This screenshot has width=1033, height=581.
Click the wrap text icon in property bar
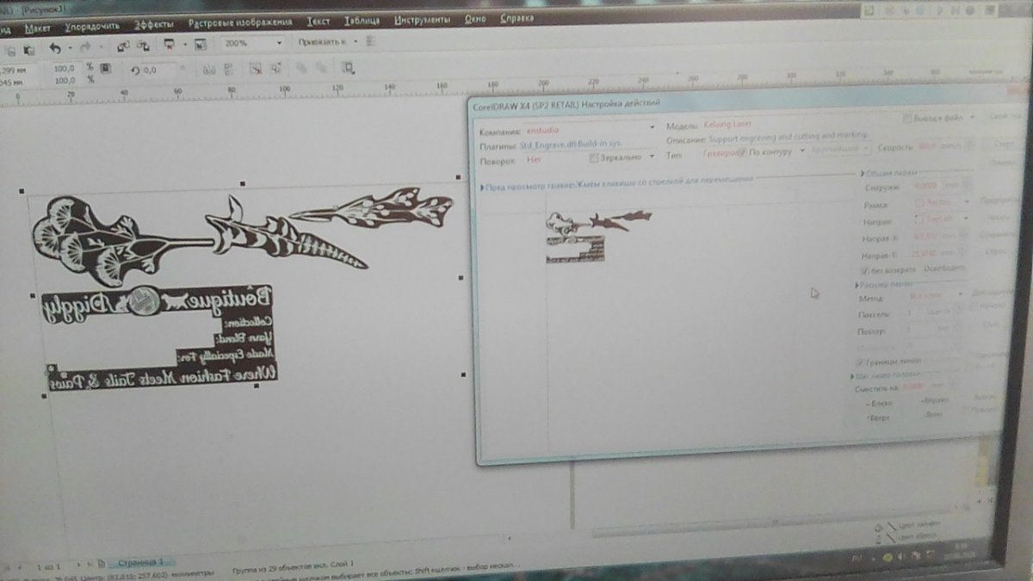pyautogui.click(x=348, y=68)
